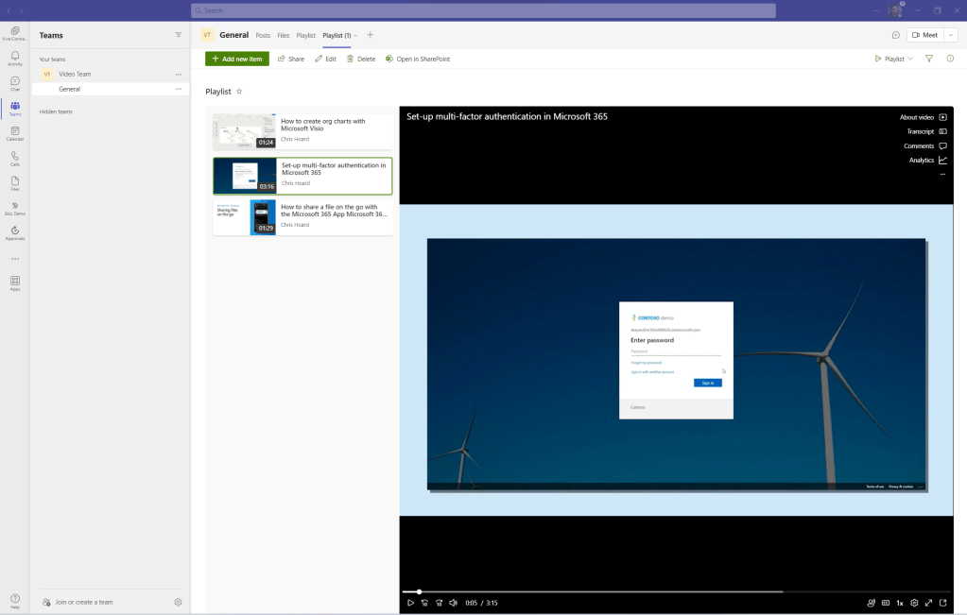Enter fullscreen mode in video player
967x615 pixels.
[x=928, y=603]
